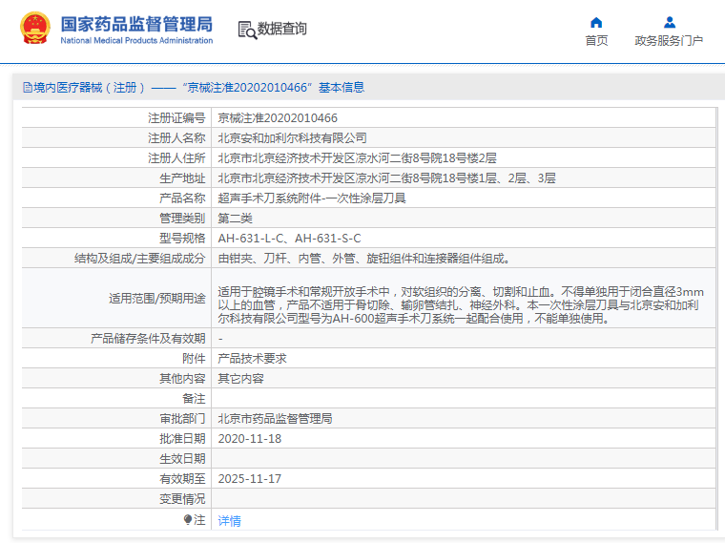This screenshot has height=543, width=725.
Task: Click the home house icon
Action: [x=596, y=22]
